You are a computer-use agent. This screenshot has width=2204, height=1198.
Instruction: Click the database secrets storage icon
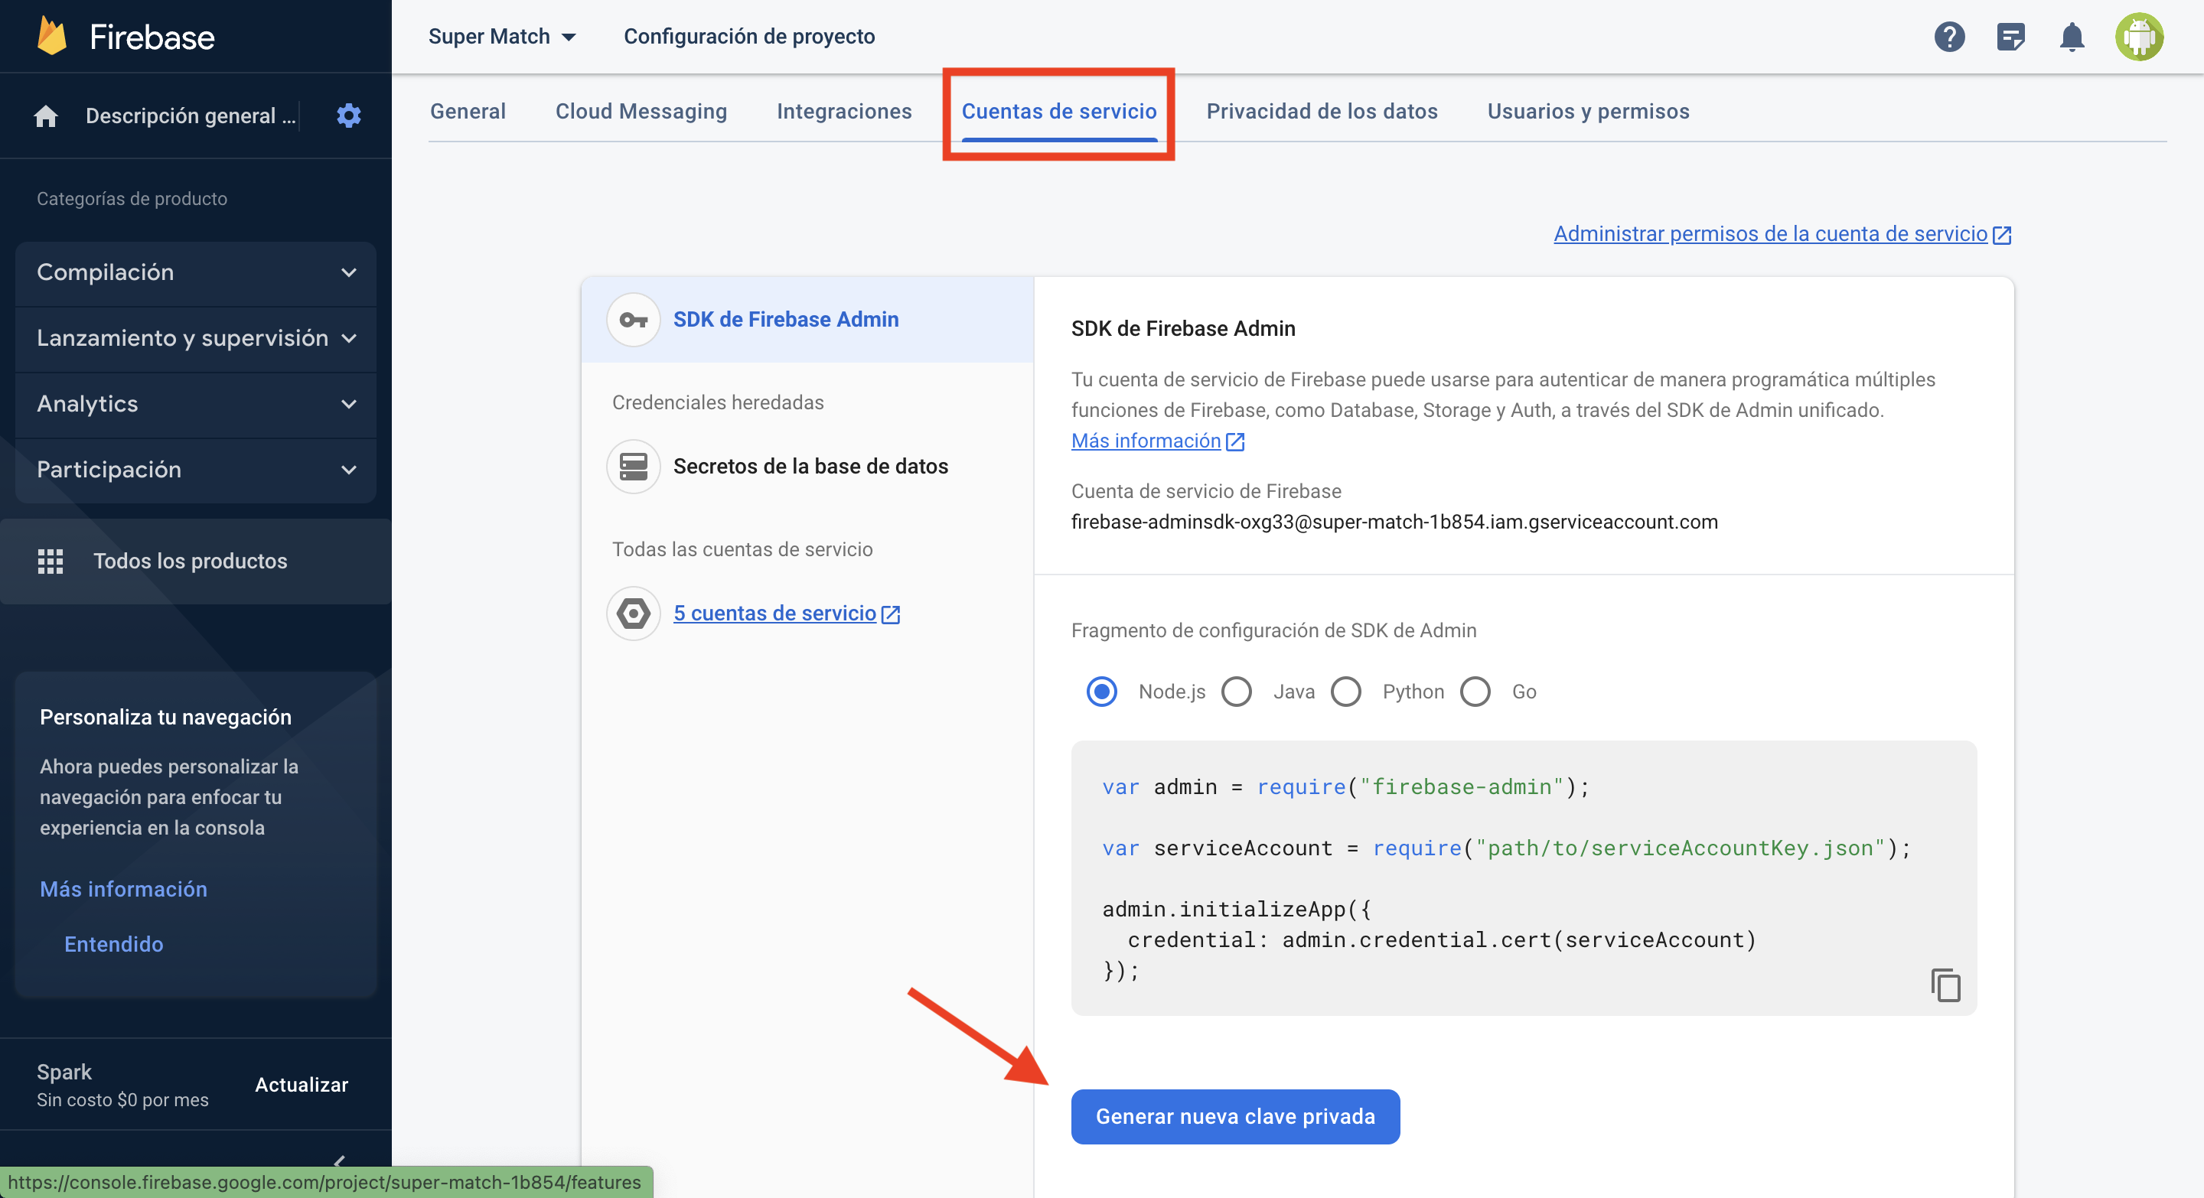point(633,466)
